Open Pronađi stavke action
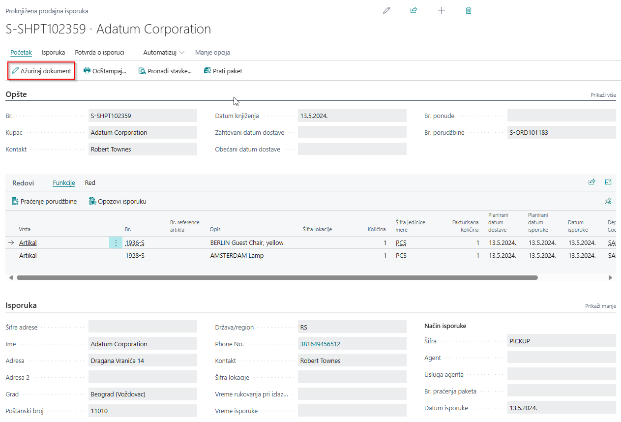This screenshot has height=422, width=621. [165, 71]
